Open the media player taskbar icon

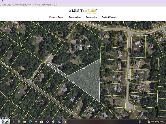(48, 122)
